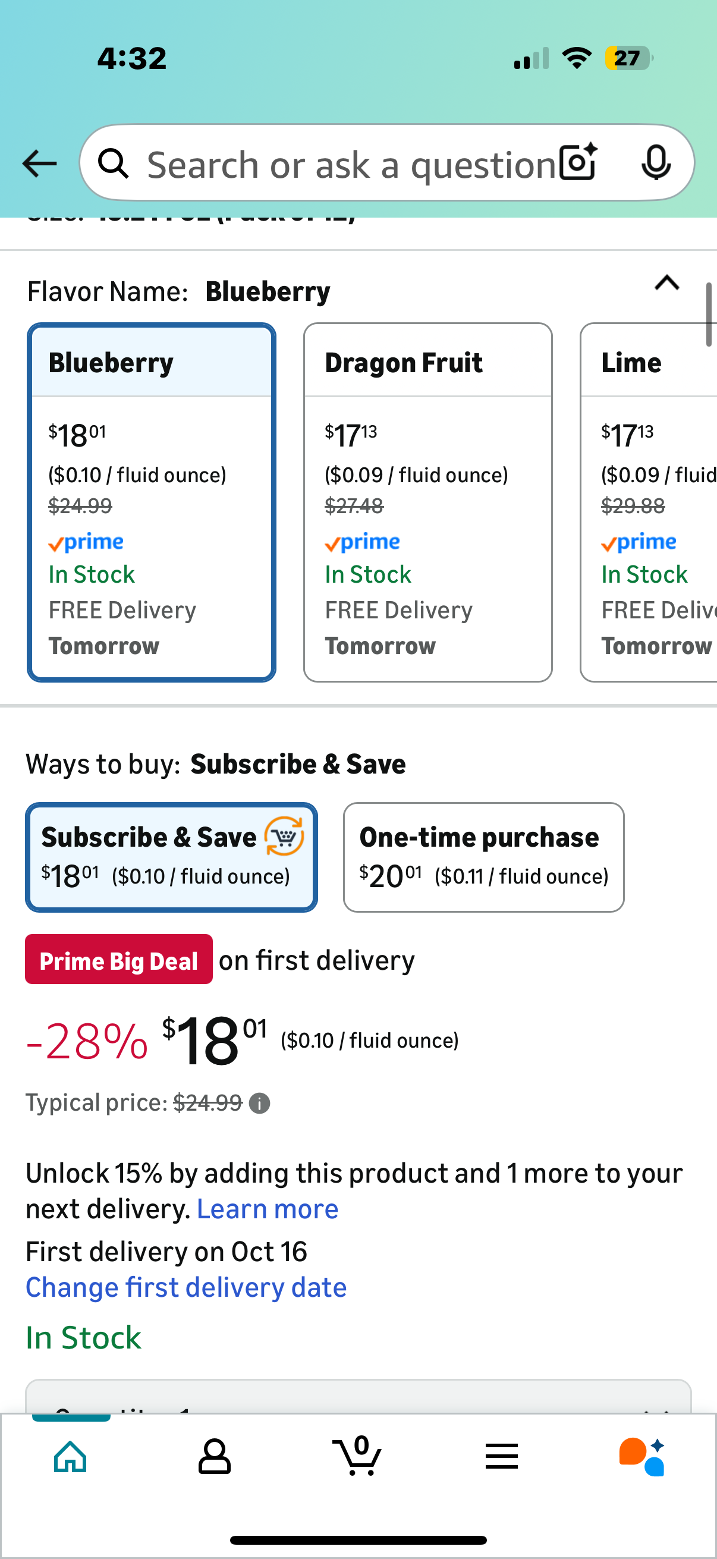Open the account profile icon
Viewport: 717px width, 1559px height.
pos(214,1456)
